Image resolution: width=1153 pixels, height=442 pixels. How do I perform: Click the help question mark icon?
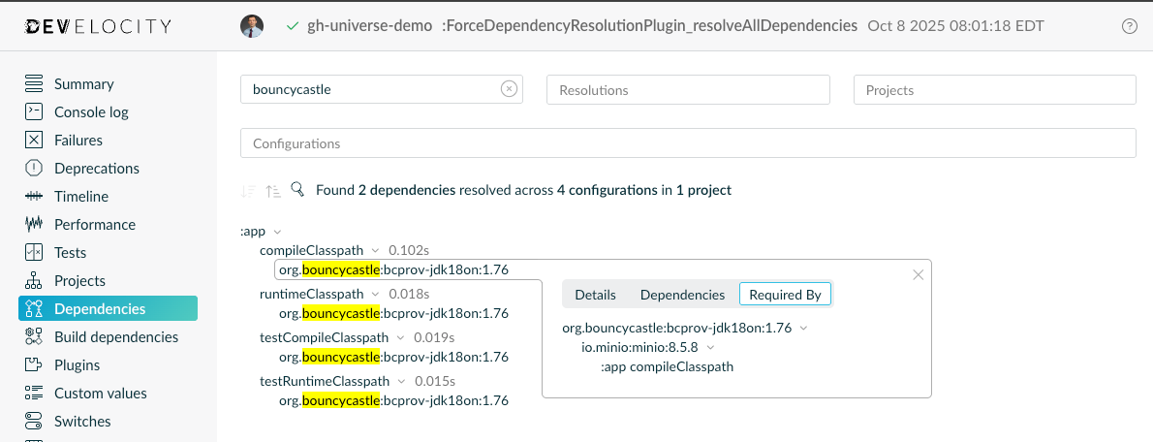click(1129, 27)
